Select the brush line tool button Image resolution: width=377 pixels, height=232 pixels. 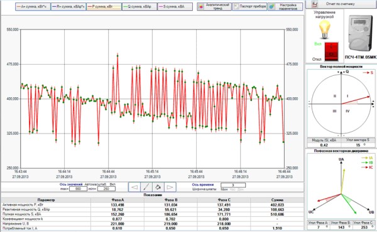coord(146,187)
